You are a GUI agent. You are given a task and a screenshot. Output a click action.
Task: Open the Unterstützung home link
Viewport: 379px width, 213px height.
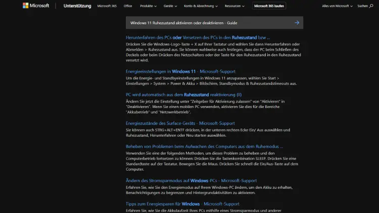77,6
